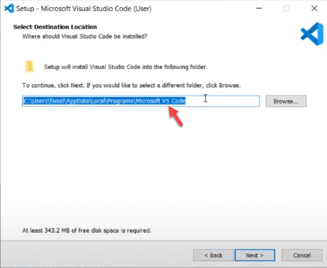The image size is (327, 268).
Task: Click the 'To continue, click Next' instruction
Action: pyautogui.click(x=131, y=85)
